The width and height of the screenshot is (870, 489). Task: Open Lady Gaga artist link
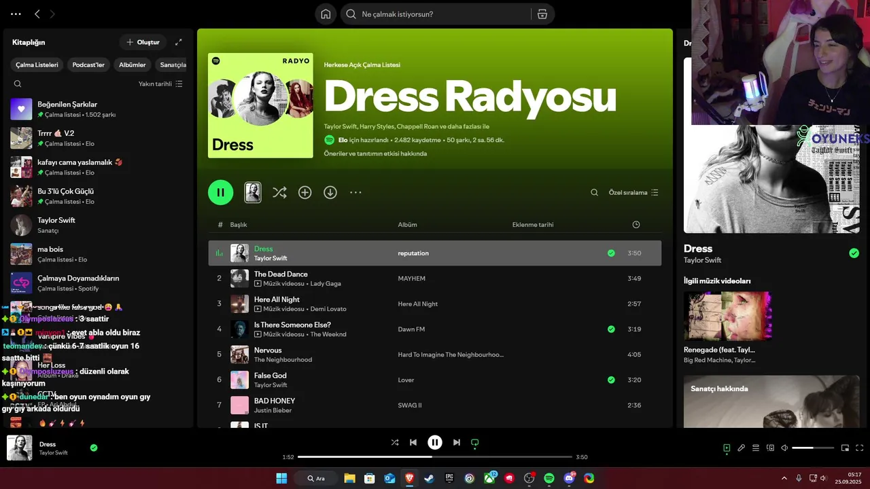[326, 284]
